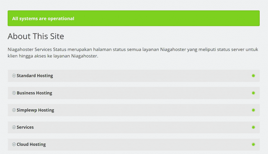Image resolution: width=268 pixels, height=154 pixels.
Task: Select the Simplewp Hosting label
Action: point(35,110)
